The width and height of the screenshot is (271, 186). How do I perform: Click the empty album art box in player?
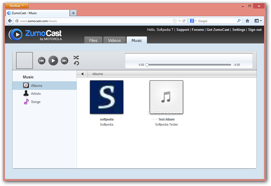(24, 60)
